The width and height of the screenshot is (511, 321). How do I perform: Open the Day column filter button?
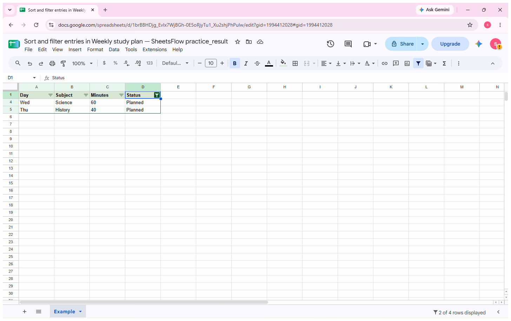[51, 95]
